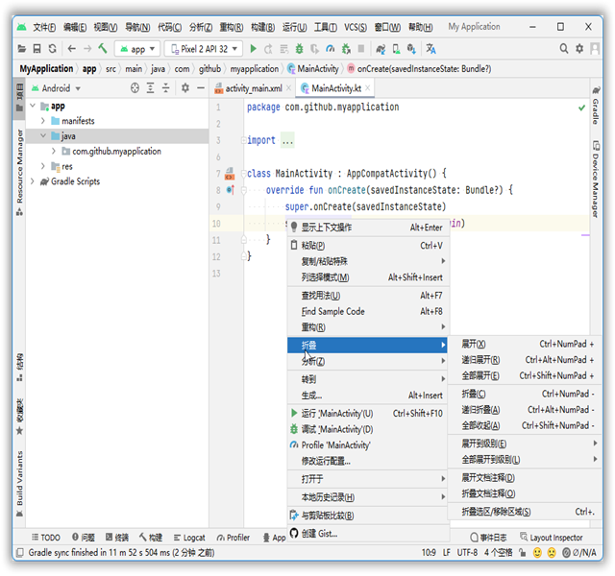Switch to the activity_main.xml tab
This screenshot has height=576, width=615.
[254, 88]
